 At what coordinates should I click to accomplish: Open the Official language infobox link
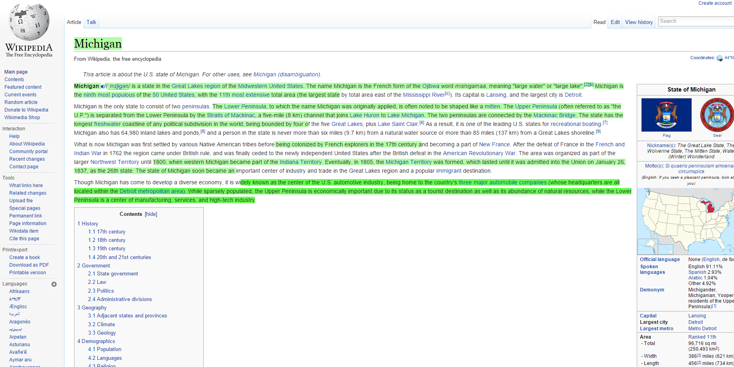point(660,259)
